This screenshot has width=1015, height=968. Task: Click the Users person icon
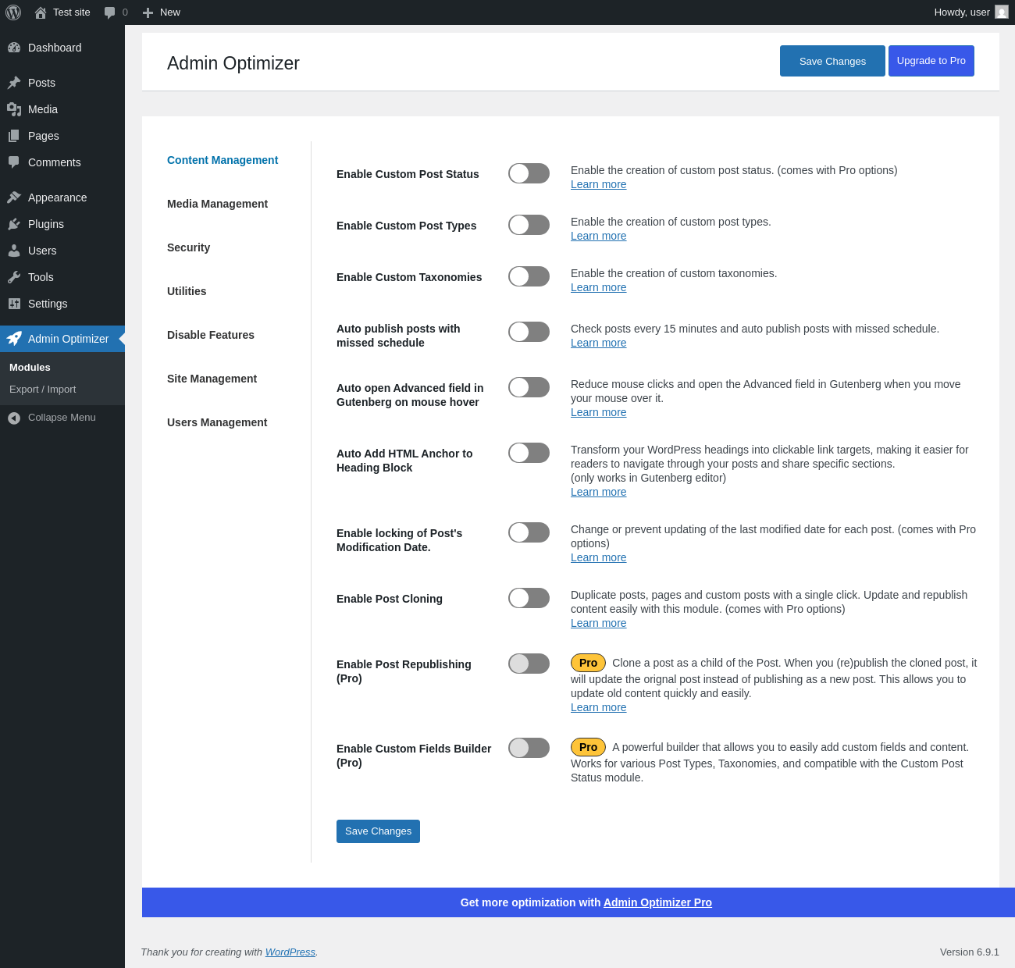pyautogui.click(x=14, y=251)
